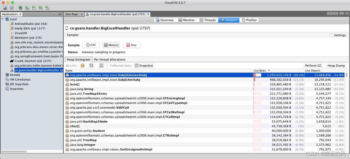This screenshot has width=350, height=159.
Task: Select org.jetbrains.kotlin.daemon entry in tree
Action: click(x=38, y=66)
